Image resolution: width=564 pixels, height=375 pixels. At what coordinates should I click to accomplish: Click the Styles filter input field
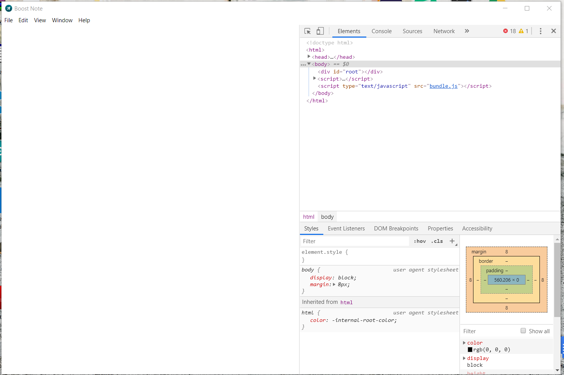pyautogui.click(x=355, y=241)
